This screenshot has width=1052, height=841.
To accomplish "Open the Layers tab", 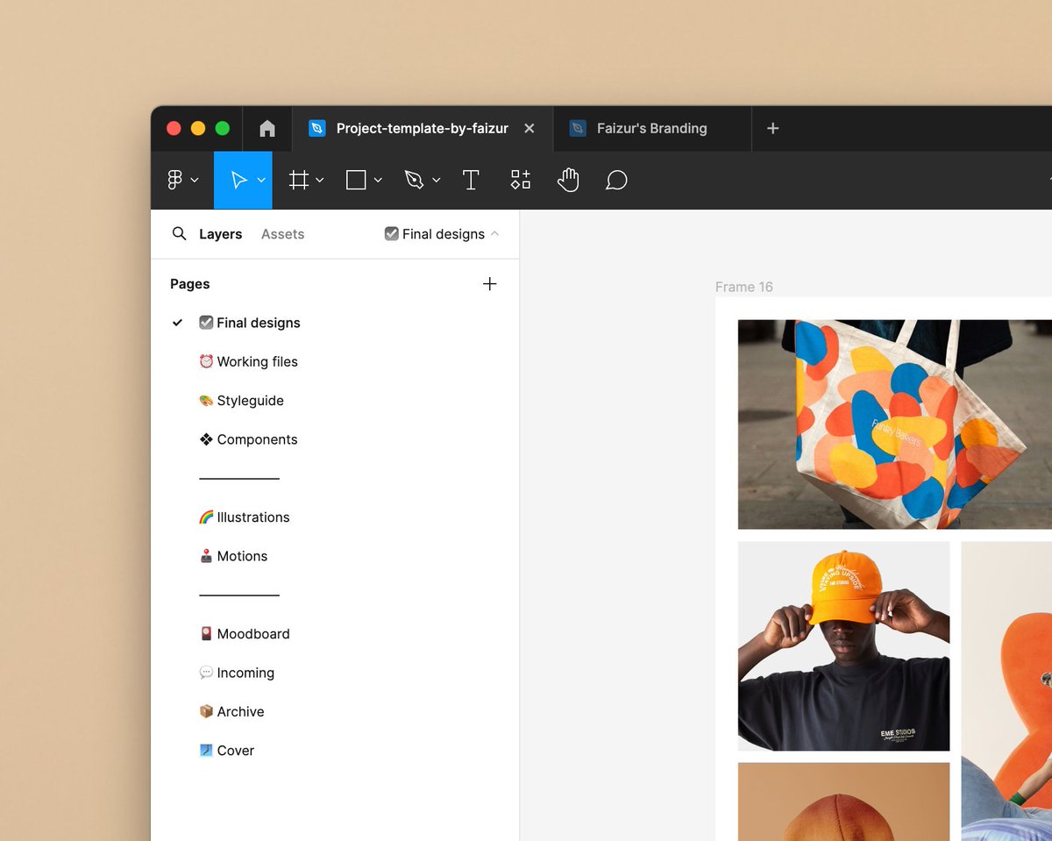I will tap(220, 234).
